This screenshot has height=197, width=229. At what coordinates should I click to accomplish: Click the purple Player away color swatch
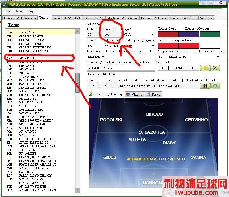(189, 34)
